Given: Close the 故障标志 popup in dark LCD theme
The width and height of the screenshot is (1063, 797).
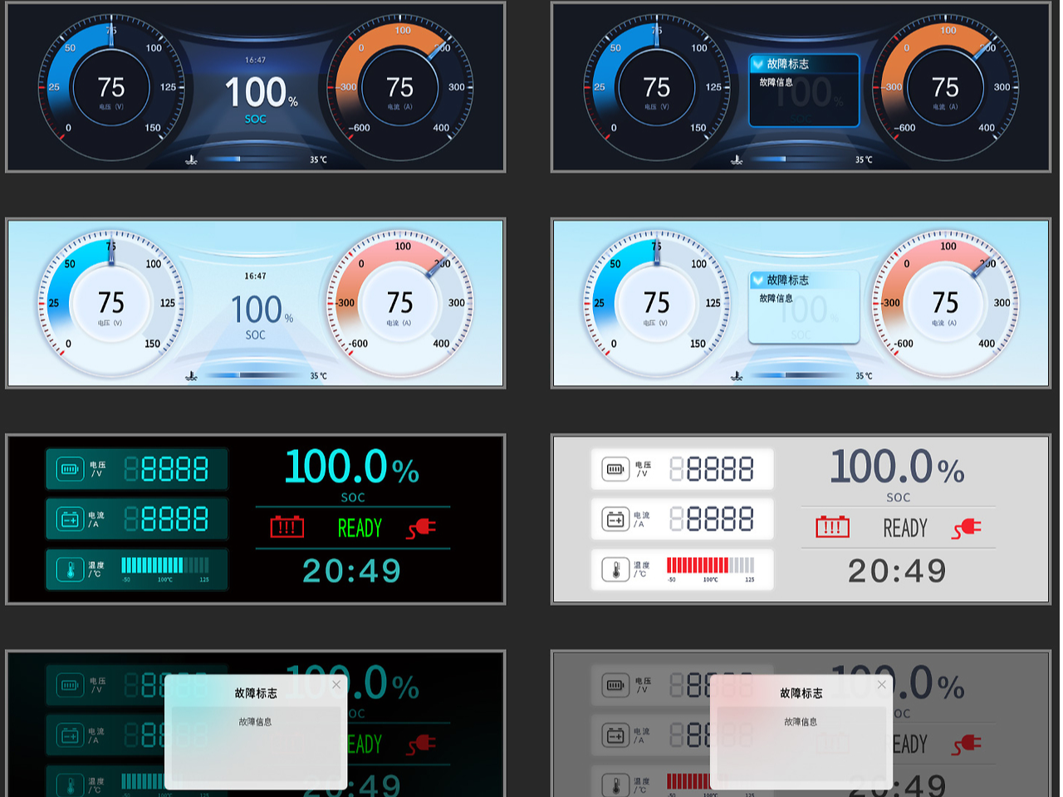Looking at the screenshot, I should [336, 684].
